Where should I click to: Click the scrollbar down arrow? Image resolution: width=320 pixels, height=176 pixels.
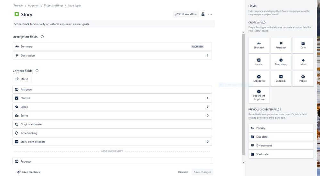pos(243,162)
